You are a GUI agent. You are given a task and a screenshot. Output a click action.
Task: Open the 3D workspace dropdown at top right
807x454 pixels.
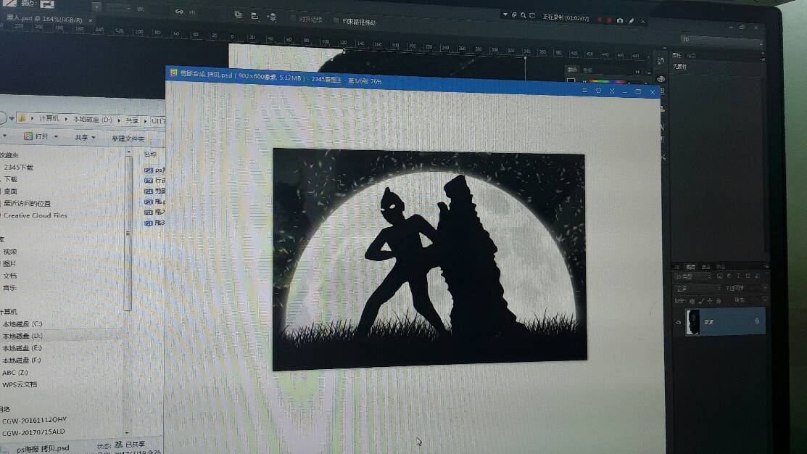pos(722,40)
